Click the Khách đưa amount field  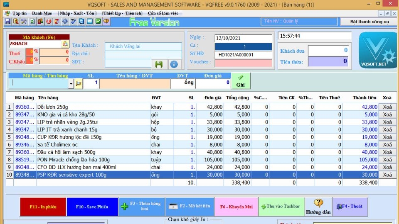329,51
